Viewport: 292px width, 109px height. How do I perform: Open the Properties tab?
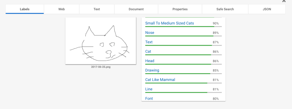(x=180, y=9)
